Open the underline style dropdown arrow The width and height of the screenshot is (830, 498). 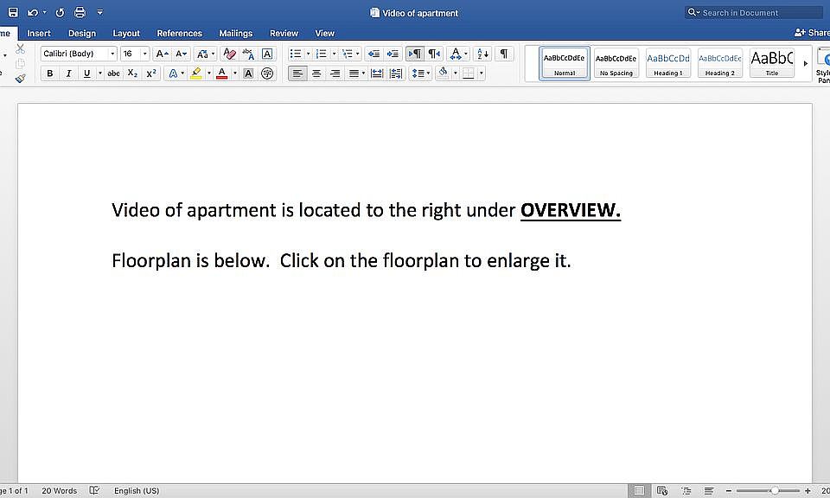[x=100, y=73]
